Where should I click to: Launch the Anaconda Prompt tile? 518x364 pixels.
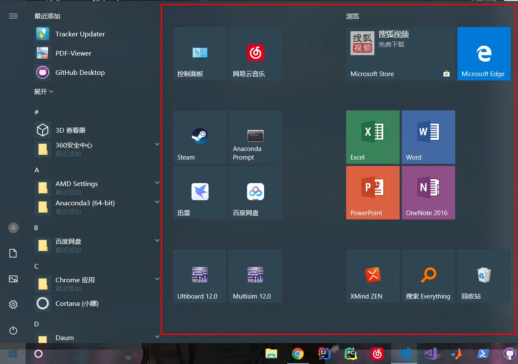tap(255, 137)
